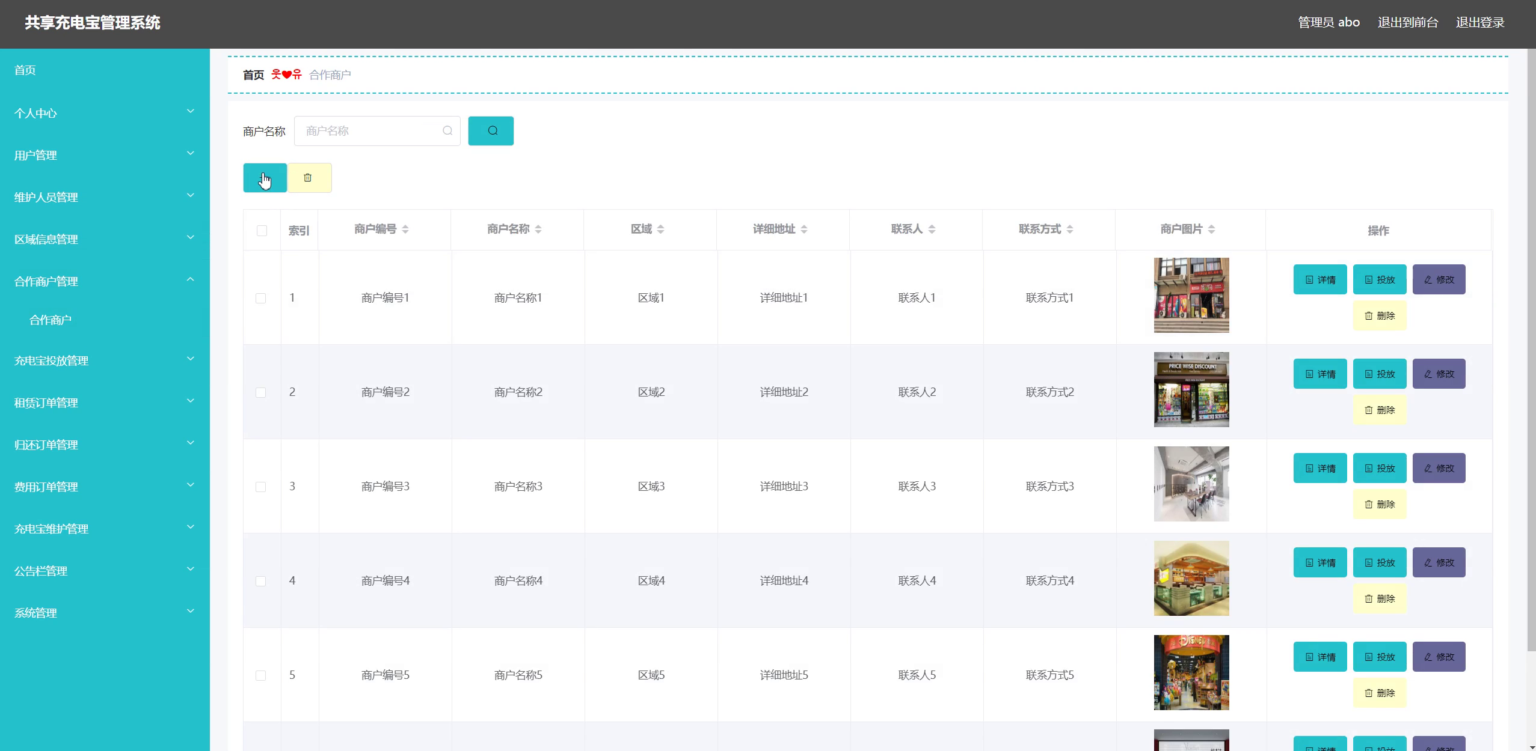Sort by 联系人 column arrows
This screenshot has height=751, width=1536.
932,230
